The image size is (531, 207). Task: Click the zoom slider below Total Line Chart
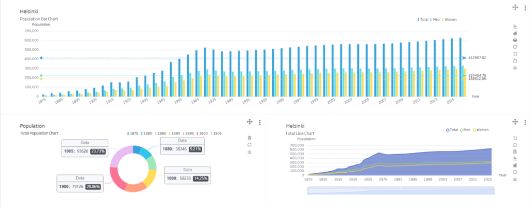tap(401, 191)
